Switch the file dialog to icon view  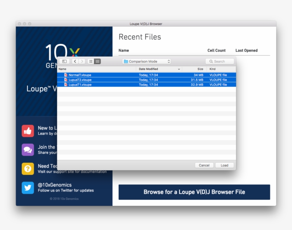[91, 61]
